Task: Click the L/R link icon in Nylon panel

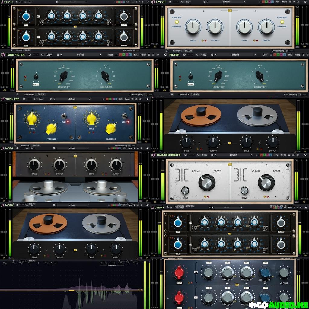Action: (230, 11)
